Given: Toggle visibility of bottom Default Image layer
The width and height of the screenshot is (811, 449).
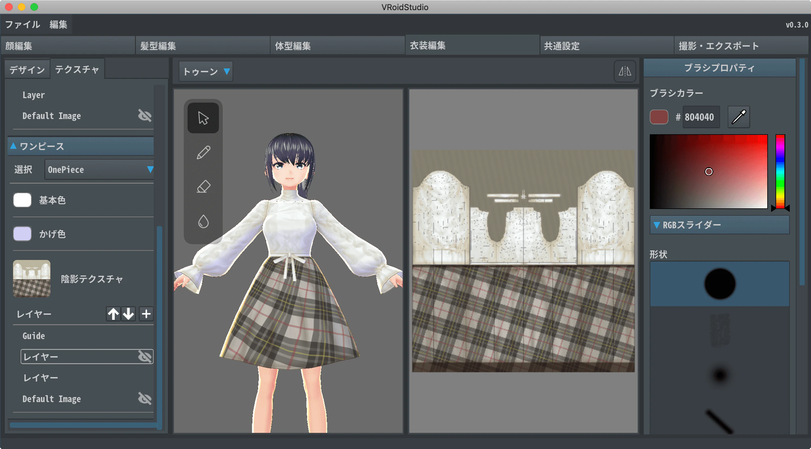Looking at the screenshot, I should [145, 398].
